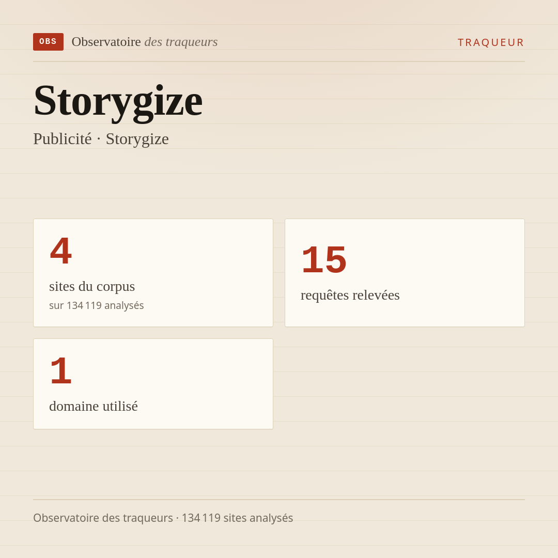Select the 'domaine utilisé' label
Screen dimensions: 558x558
pyautogui.click(x=93, y=406)
